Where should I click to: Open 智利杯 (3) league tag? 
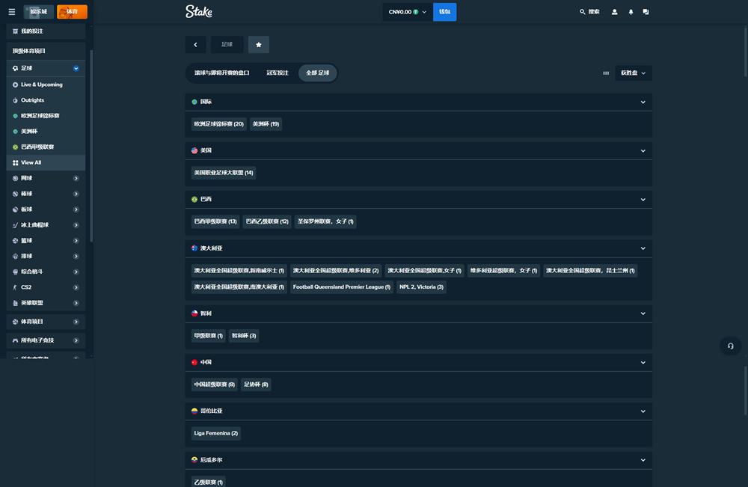[x=244, y=336]
